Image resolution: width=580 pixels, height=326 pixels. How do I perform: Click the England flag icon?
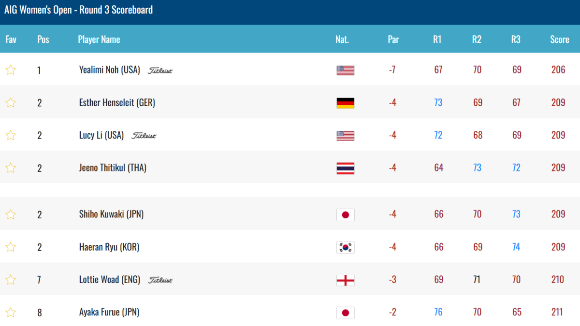[346, 280]
